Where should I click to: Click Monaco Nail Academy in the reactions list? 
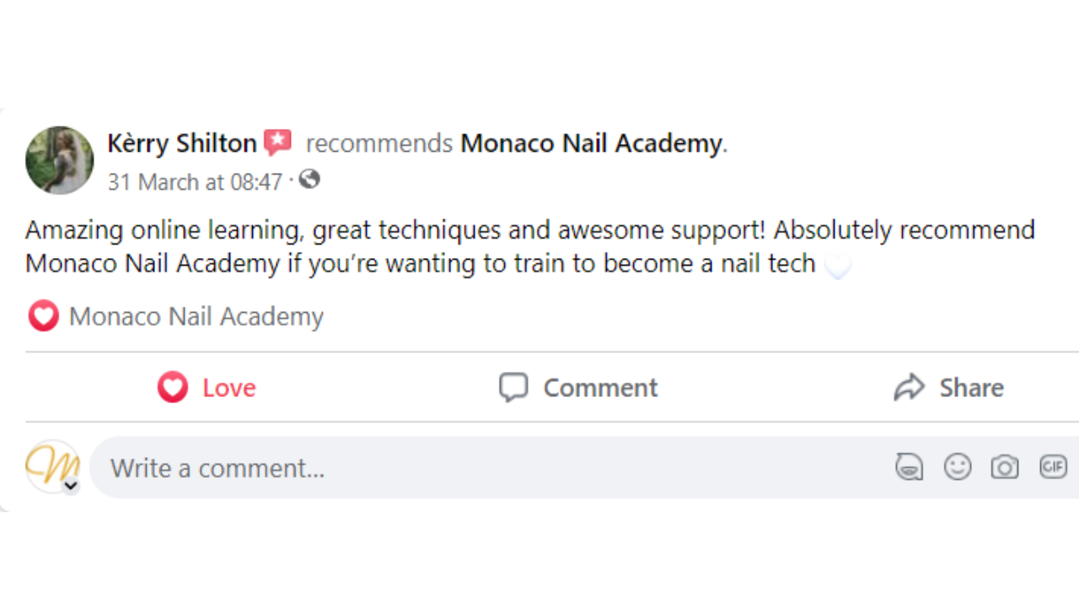(x=196, y=317)
